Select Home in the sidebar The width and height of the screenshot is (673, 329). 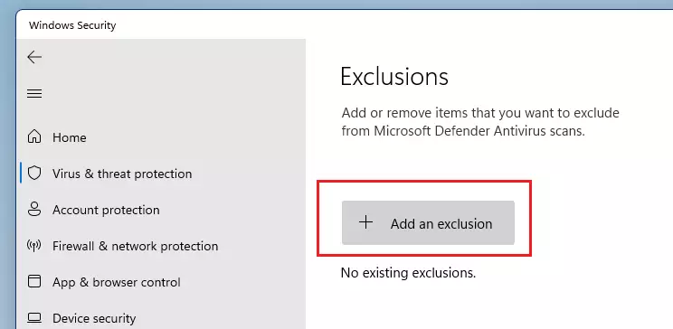[162, 137]
